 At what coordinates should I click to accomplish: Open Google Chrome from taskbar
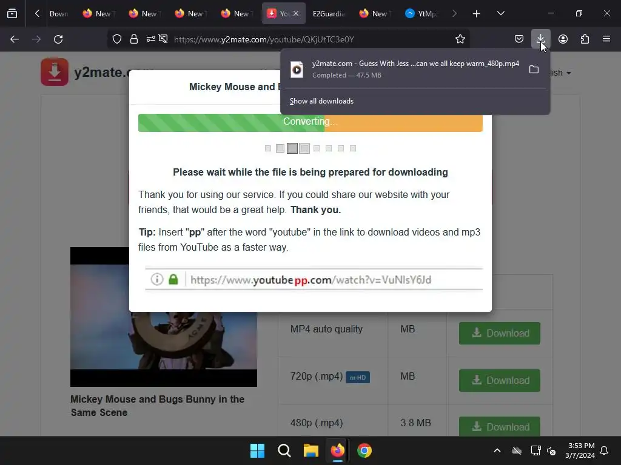point(364,450)
